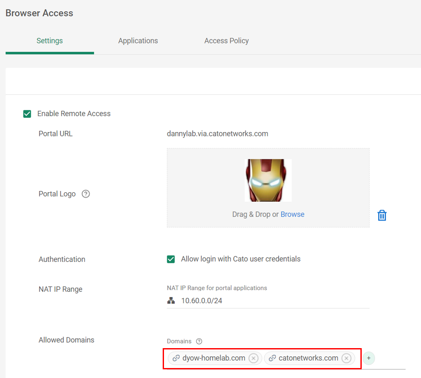Add a new allowed domain with plus
The image size is (421, 378).
(x=369, y=358)
